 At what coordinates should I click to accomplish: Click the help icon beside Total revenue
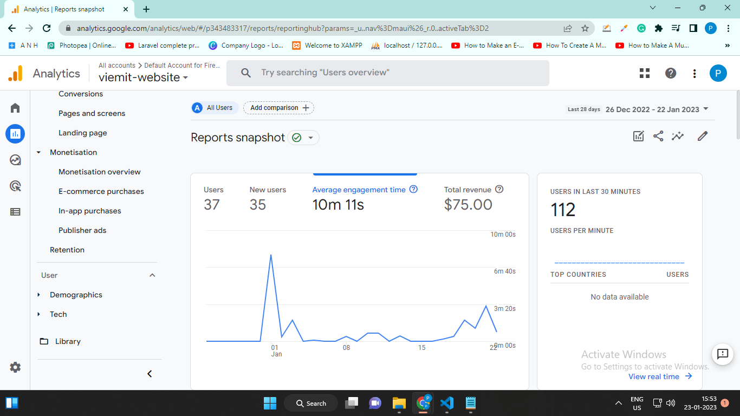(x=499, y=190)
